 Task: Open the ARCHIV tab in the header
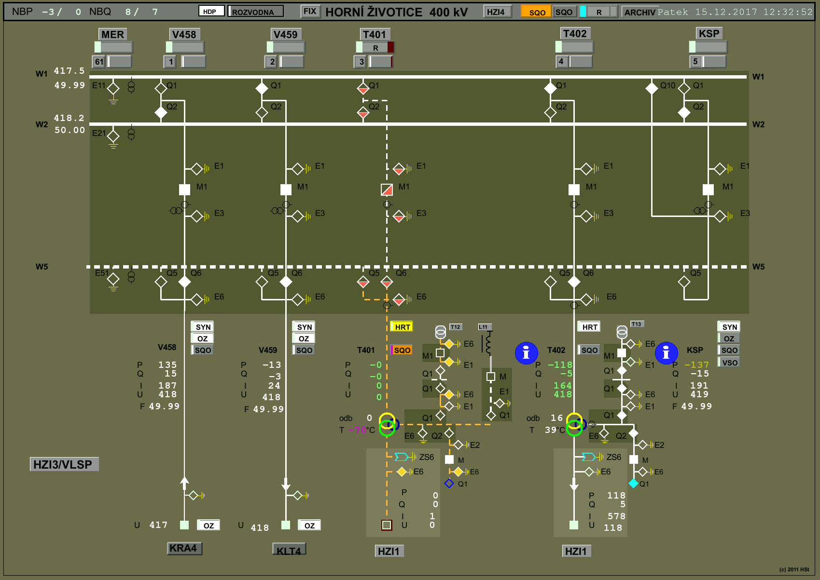tap(639, 12)
